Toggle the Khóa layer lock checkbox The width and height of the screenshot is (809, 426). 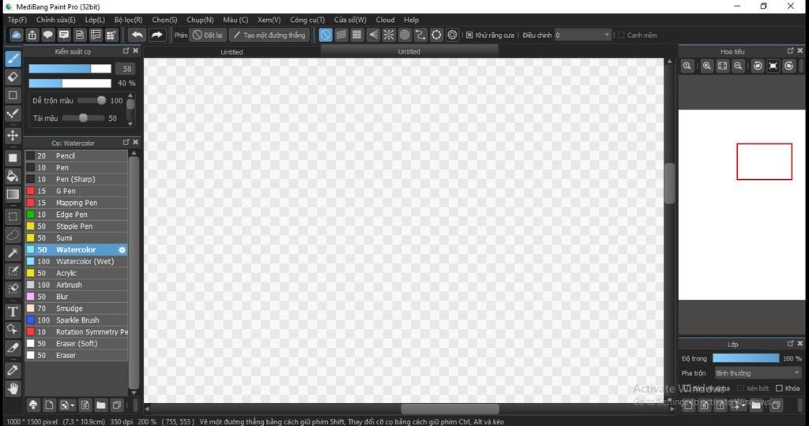pyautogui.click(x=779, y=388)
